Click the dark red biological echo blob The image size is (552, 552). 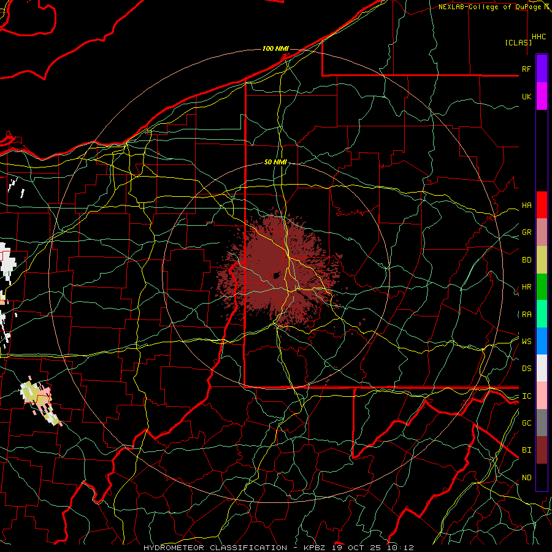278,273
